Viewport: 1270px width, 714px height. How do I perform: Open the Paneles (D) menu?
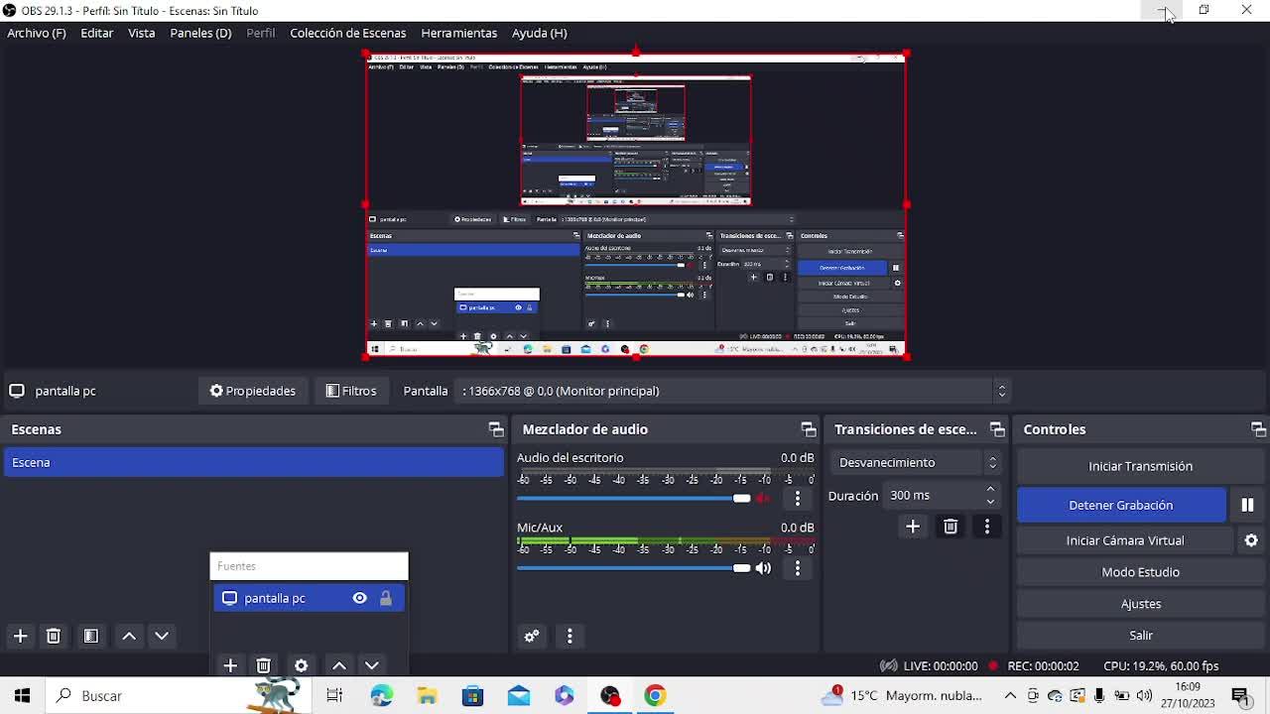click(200, 33)
